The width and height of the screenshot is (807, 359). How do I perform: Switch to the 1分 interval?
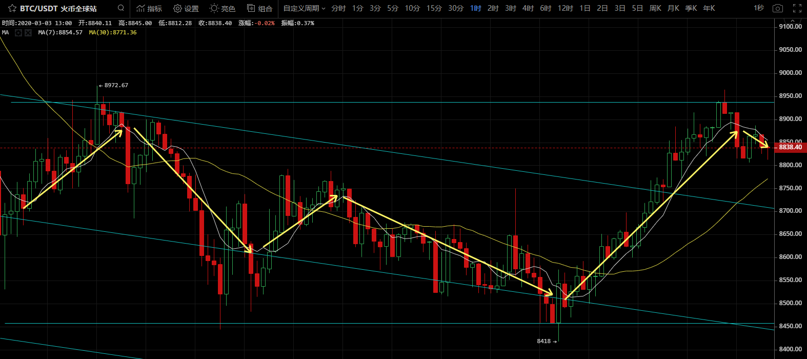(x=357, y=8)
